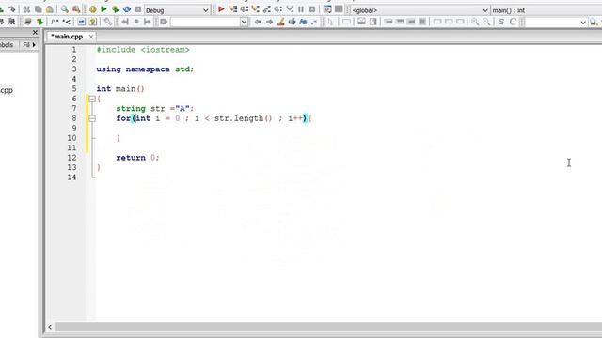Image resolution: width=602 pixels, height=338 pixels.
Task: Click line number 14 in the margin
Action: [x=71, y=177]
